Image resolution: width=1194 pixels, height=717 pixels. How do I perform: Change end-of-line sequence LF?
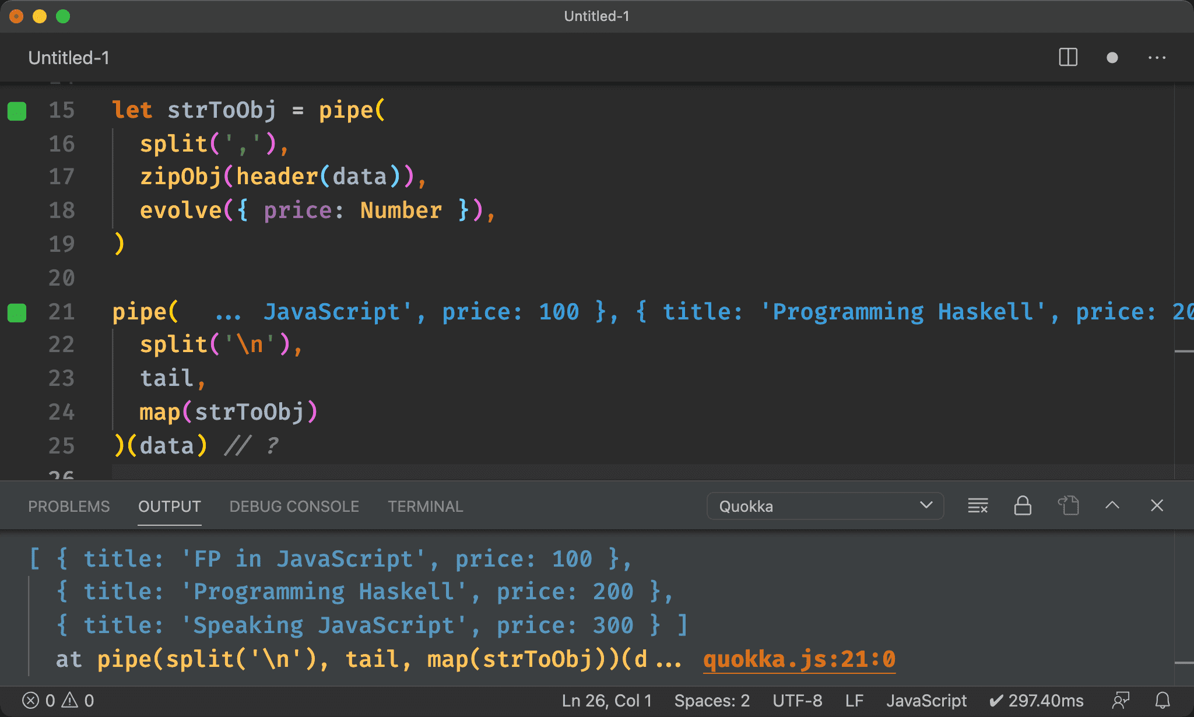click(x=854, y=700)
